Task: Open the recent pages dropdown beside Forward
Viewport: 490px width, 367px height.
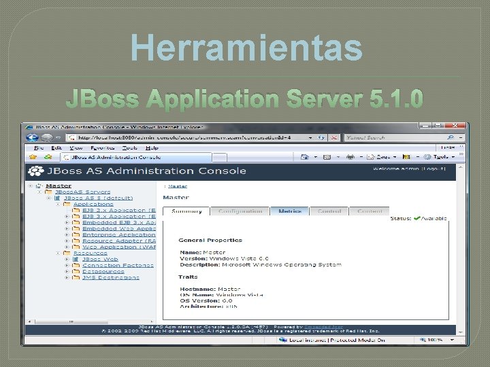Action: click(x=58, y=137)
